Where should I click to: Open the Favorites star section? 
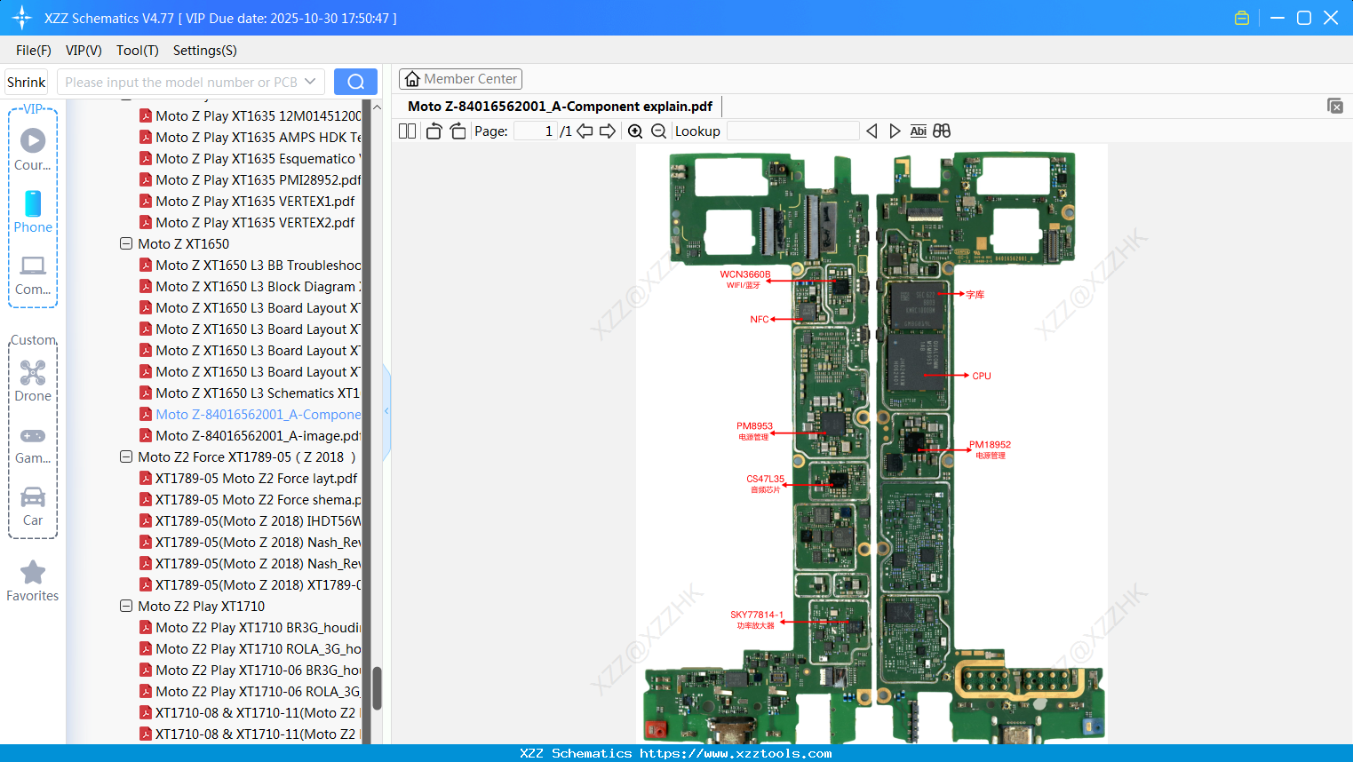pos(33,573)
